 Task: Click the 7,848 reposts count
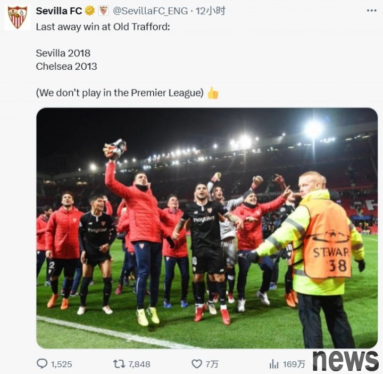coord(139,364)
